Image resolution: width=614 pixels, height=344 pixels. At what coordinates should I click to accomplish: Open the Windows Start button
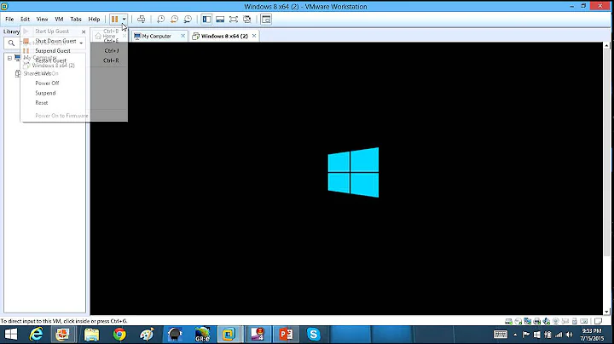click(x=11, y=335)
